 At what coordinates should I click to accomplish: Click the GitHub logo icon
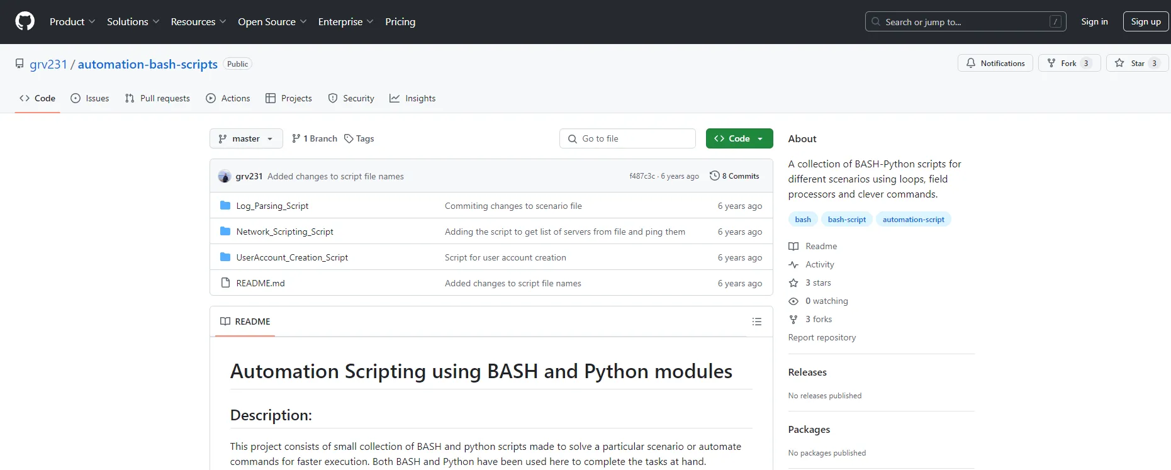25,21
